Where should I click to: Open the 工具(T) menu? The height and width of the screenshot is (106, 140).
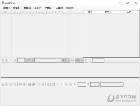tap(59, 8)
